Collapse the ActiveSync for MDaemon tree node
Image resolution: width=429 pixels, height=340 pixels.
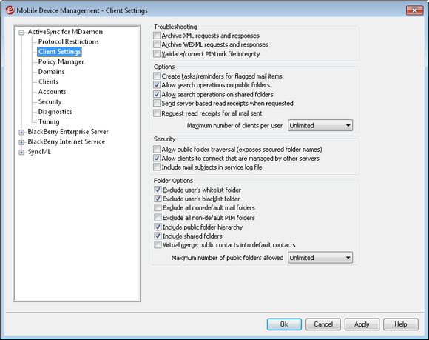(x=21, y=33)
